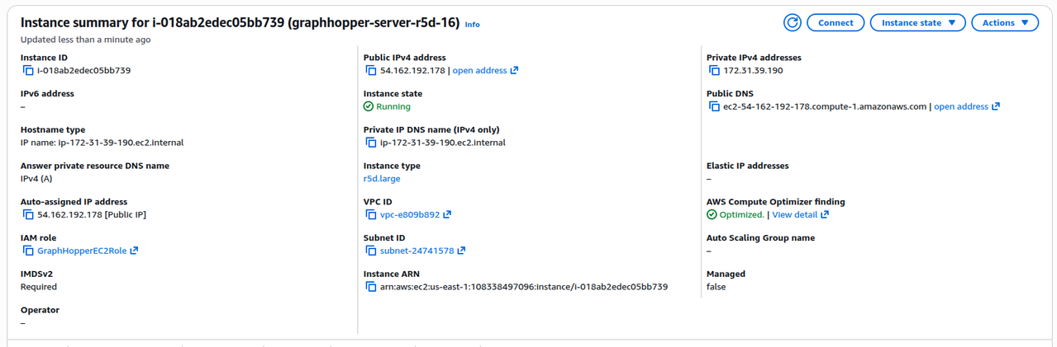Image resolution: width=1057 pixels, height=347 pixels.
Task: Click the 172.31.39.190 private IP text
Action: pos(753,71)
